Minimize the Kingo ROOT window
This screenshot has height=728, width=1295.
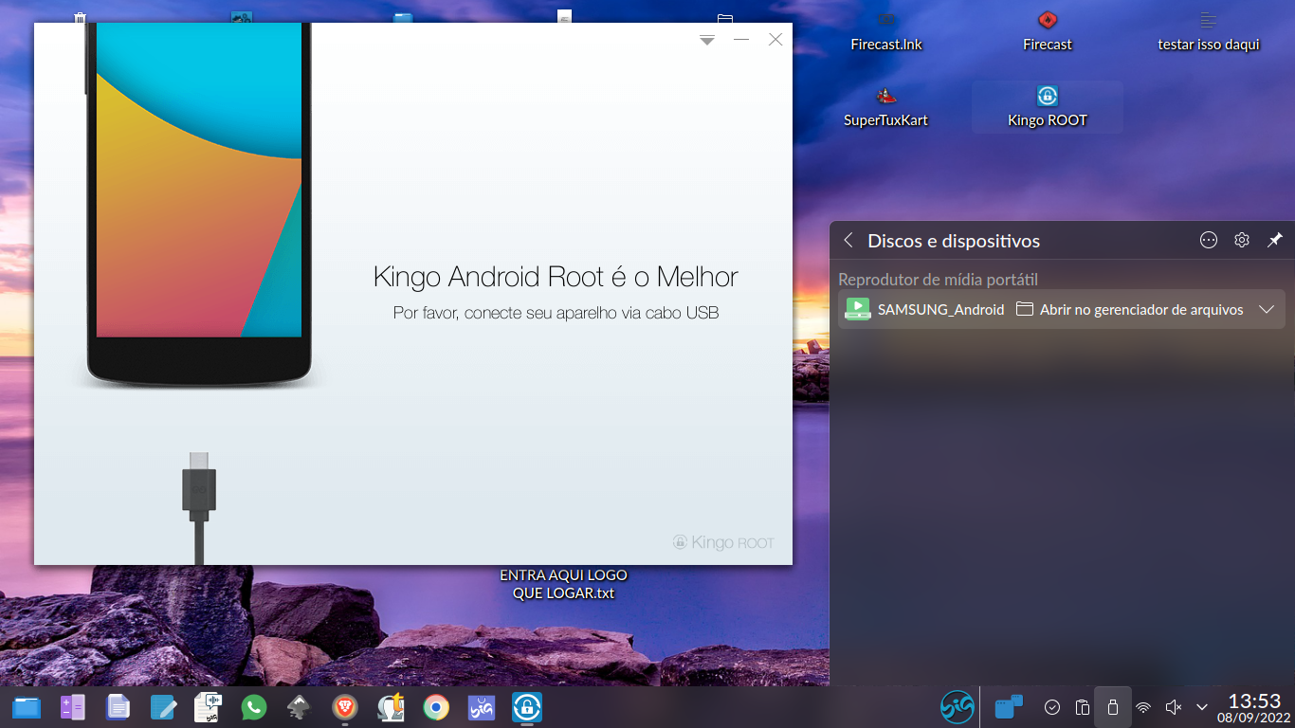[741, 40]
